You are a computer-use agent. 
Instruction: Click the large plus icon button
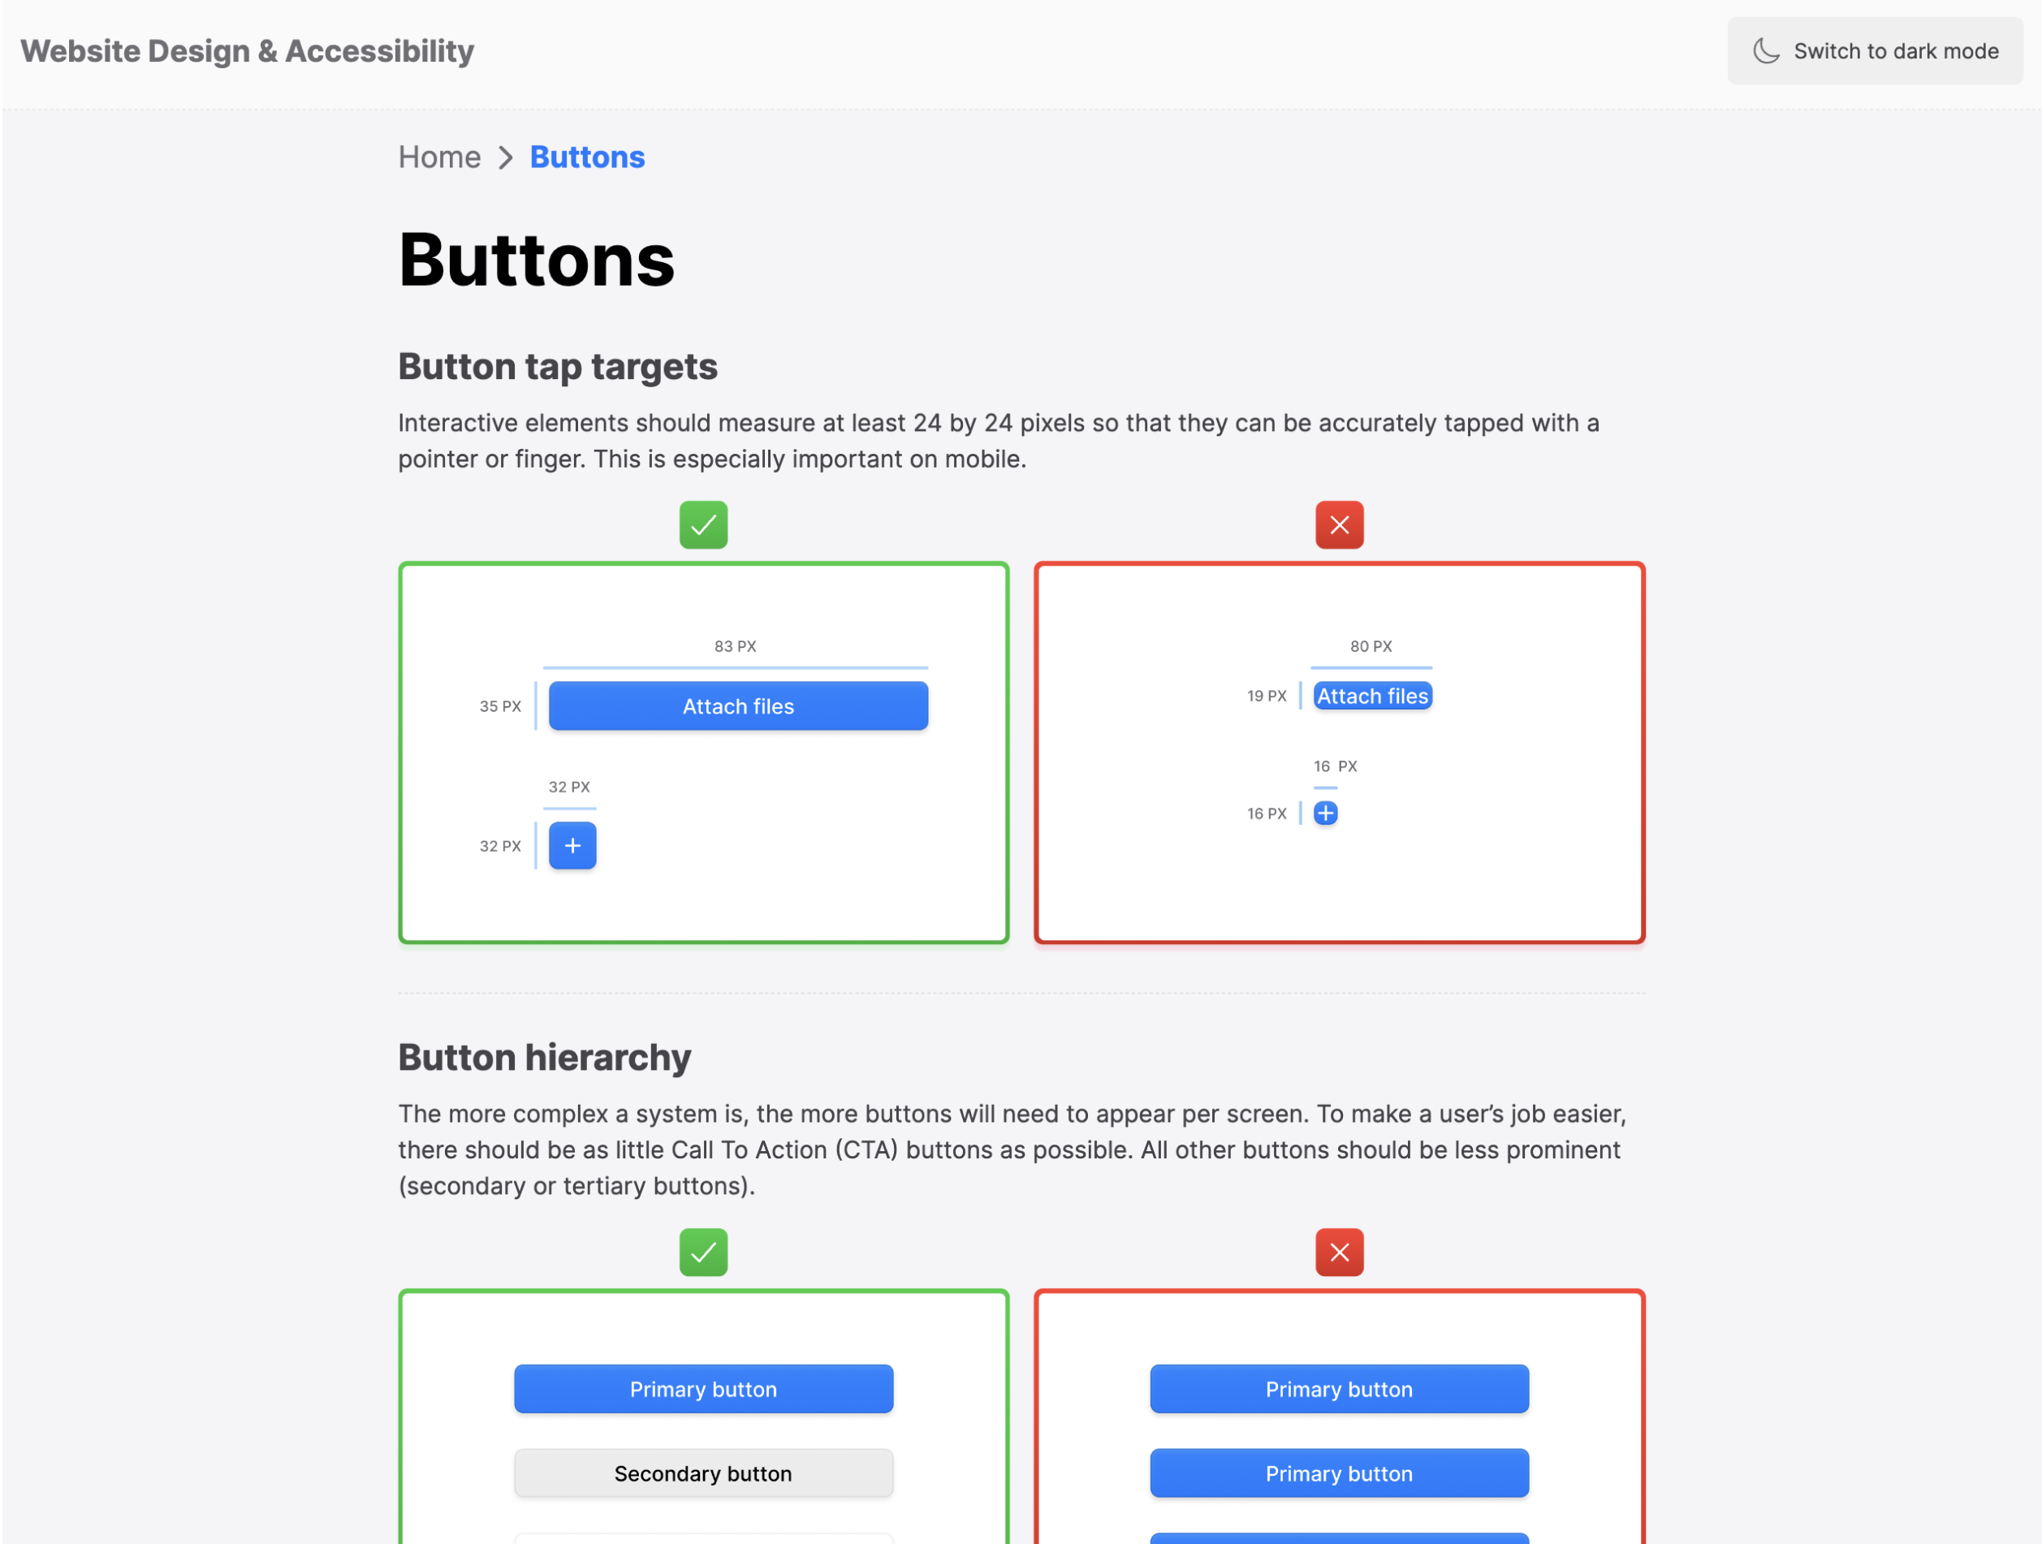click(572, 845)
